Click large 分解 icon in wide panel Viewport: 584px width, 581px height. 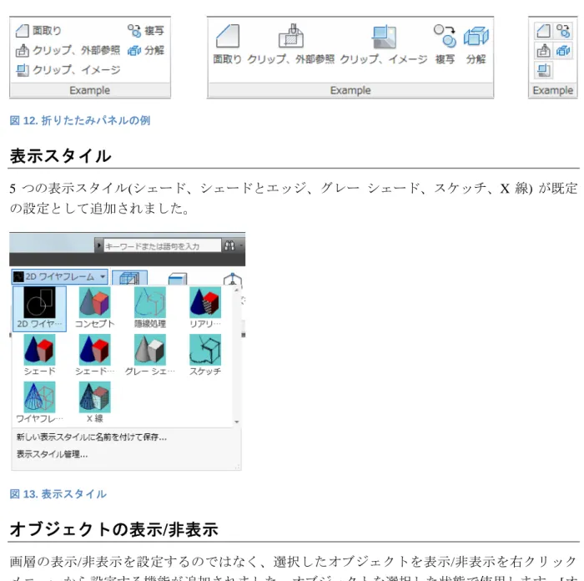[x=476, y=36]
